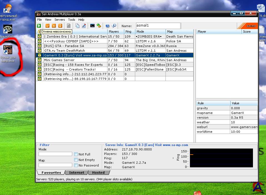Click the orange Refresh Server icon
The image size is (266, 195).
click(x=60, y=26)
